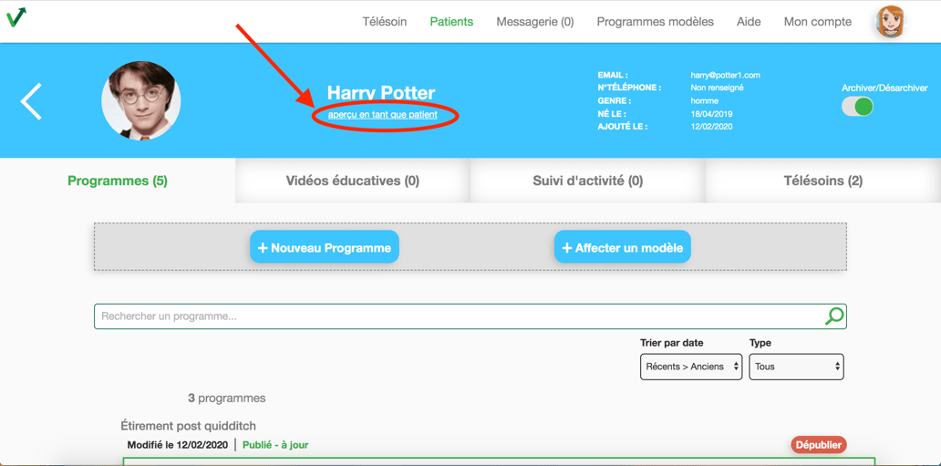Screen dimensions: 941x466
Task: Click Harry Potter's profile photo
Action: 141,100
